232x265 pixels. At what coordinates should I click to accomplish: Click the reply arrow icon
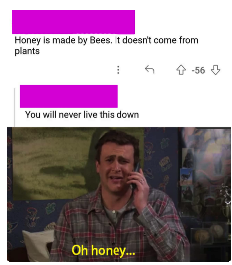tap(150, 69)
